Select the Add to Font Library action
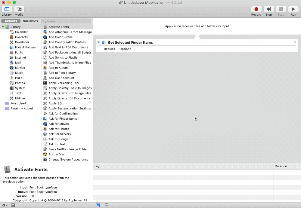The width and height of the screenshot is (301, 208). click(67, 73)
